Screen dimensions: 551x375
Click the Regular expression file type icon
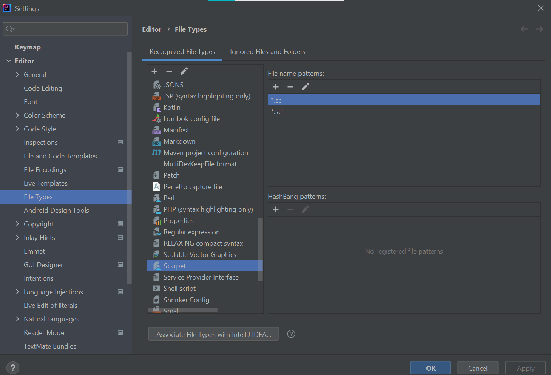156,232
